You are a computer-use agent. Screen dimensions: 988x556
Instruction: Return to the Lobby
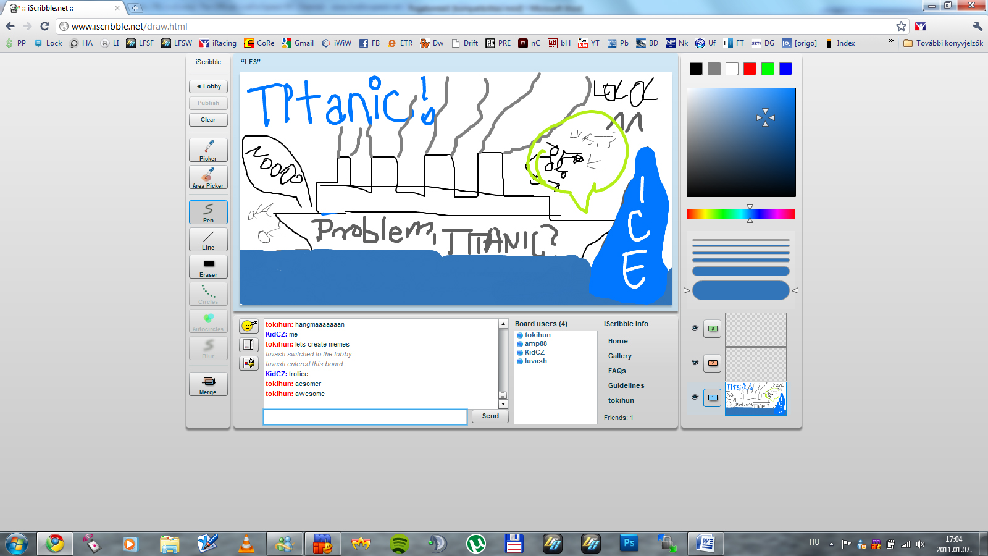[x=208, y=86]
